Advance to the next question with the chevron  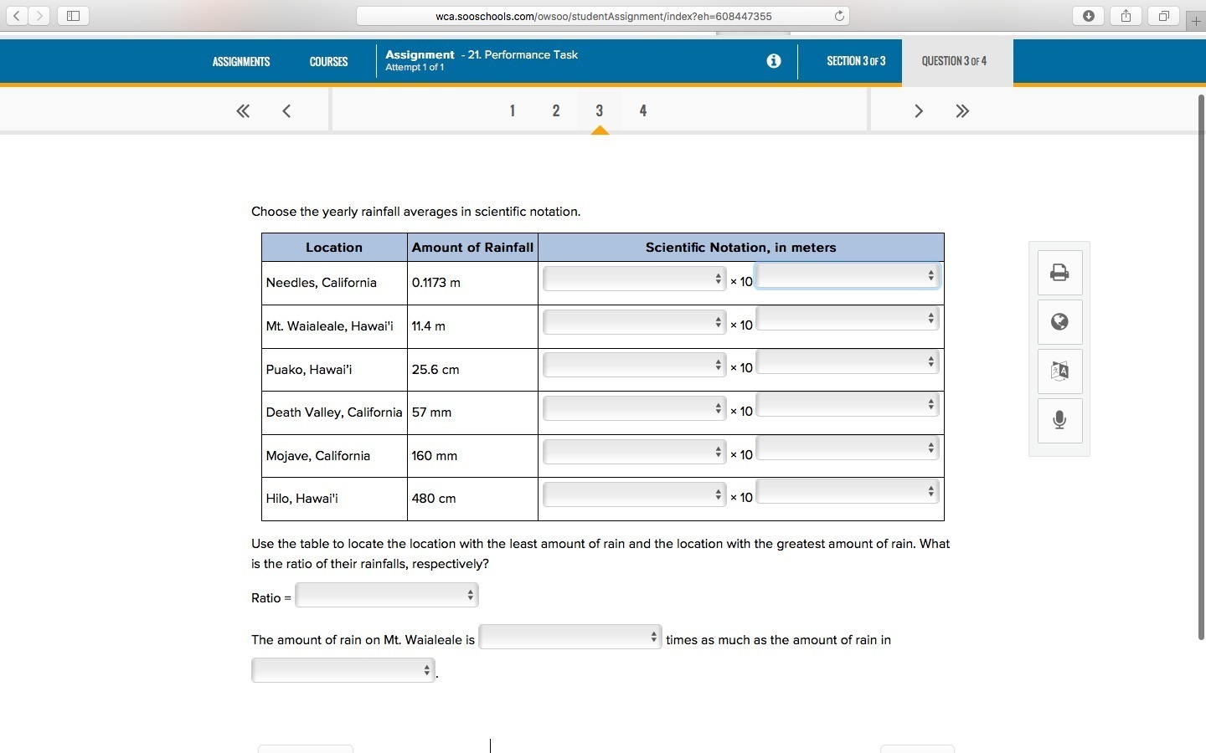[x=919, y=110]
